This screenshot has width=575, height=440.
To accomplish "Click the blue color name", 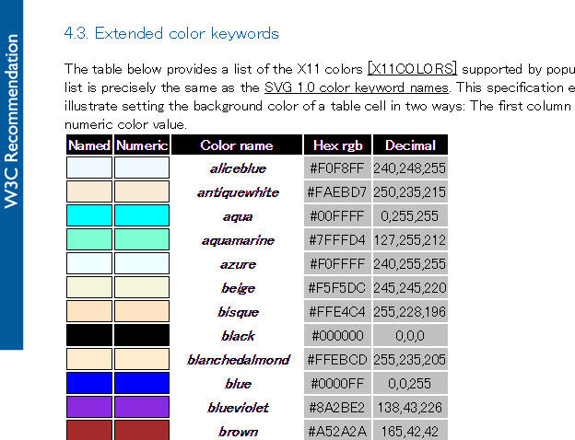I will (238, 384).
